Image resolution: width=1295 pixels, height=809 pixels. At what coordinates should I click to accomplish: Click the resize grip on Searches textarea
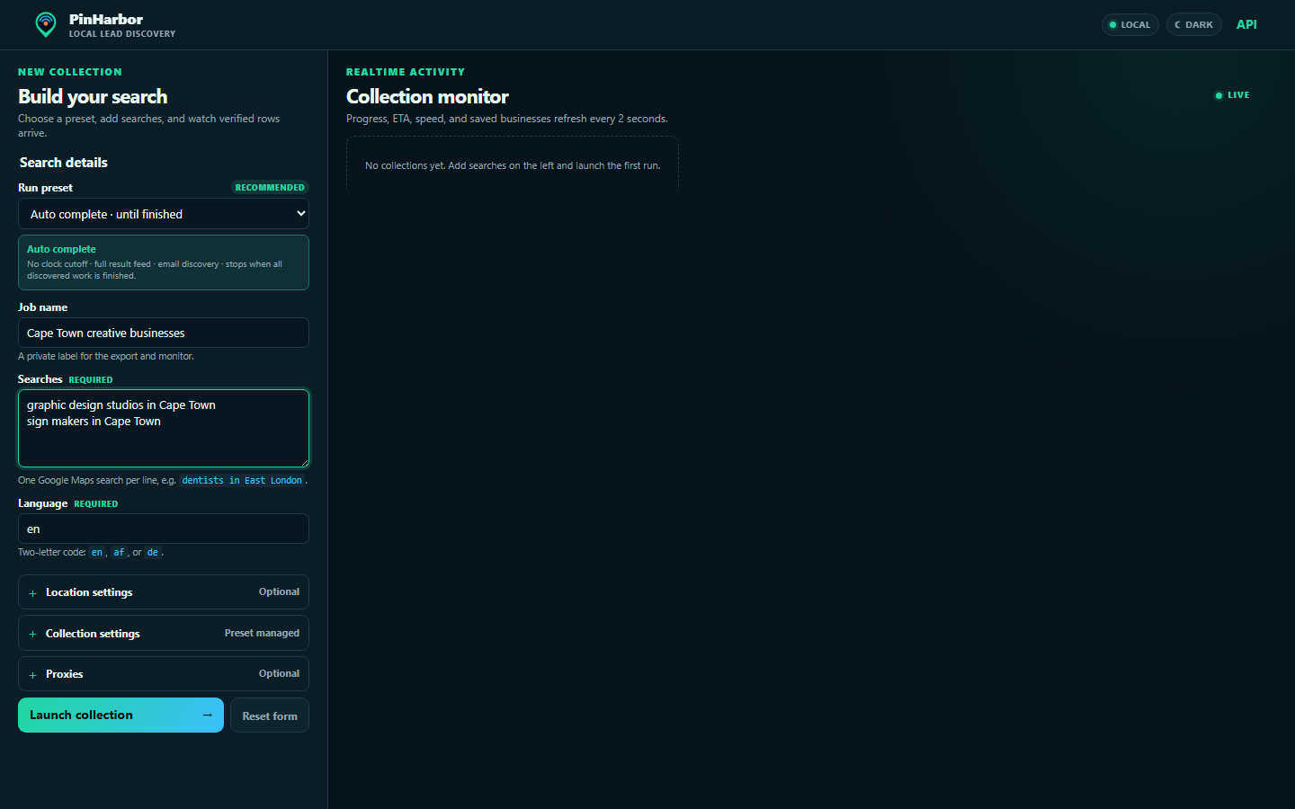(x=304, y=462)
